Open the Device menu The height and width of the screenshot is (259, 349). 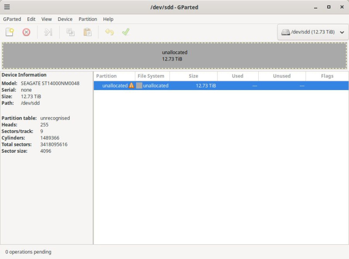[x=65, y=19]
